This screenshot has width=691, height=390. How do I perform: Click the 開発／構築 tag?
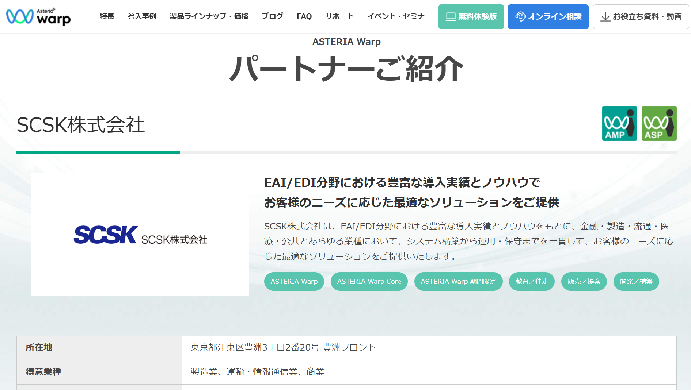coord(636,282)
